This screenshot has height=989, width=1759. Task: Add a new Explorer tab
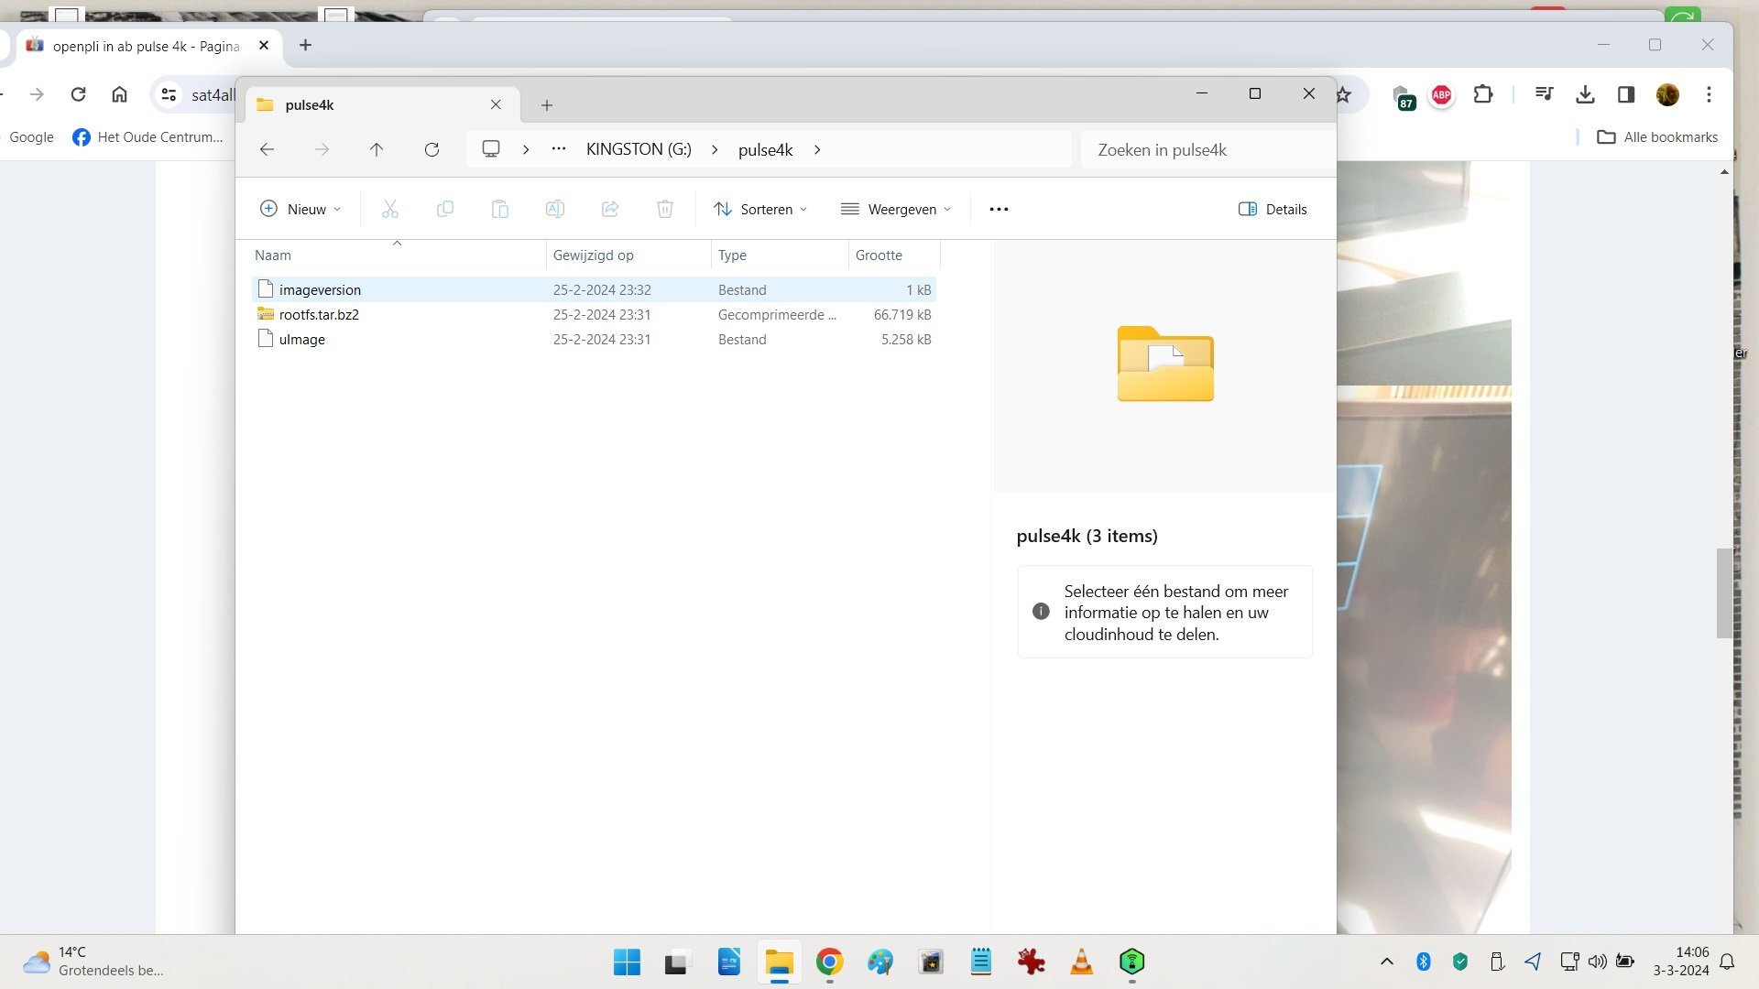[x=547, y=105]
